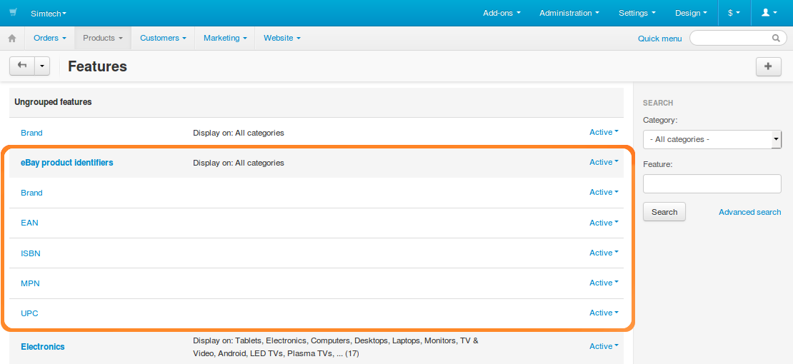Open the dropdown beside the back arrow
The height and width of the screenshot is (364, 793).
42,66
